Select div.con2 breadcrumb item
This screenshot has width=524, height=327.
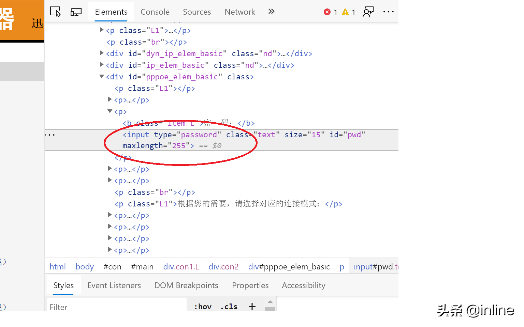[x=223, y=267]
